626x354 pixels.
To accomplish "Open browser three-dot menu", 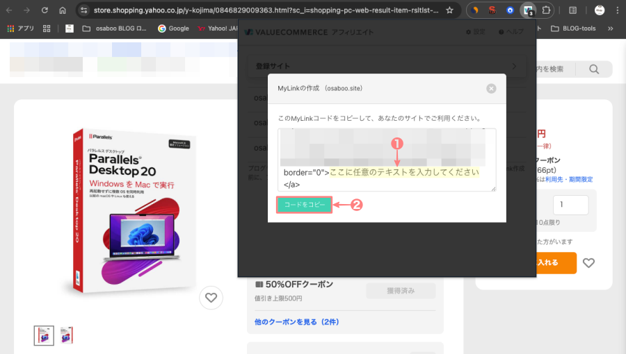I will pos(617,10).
